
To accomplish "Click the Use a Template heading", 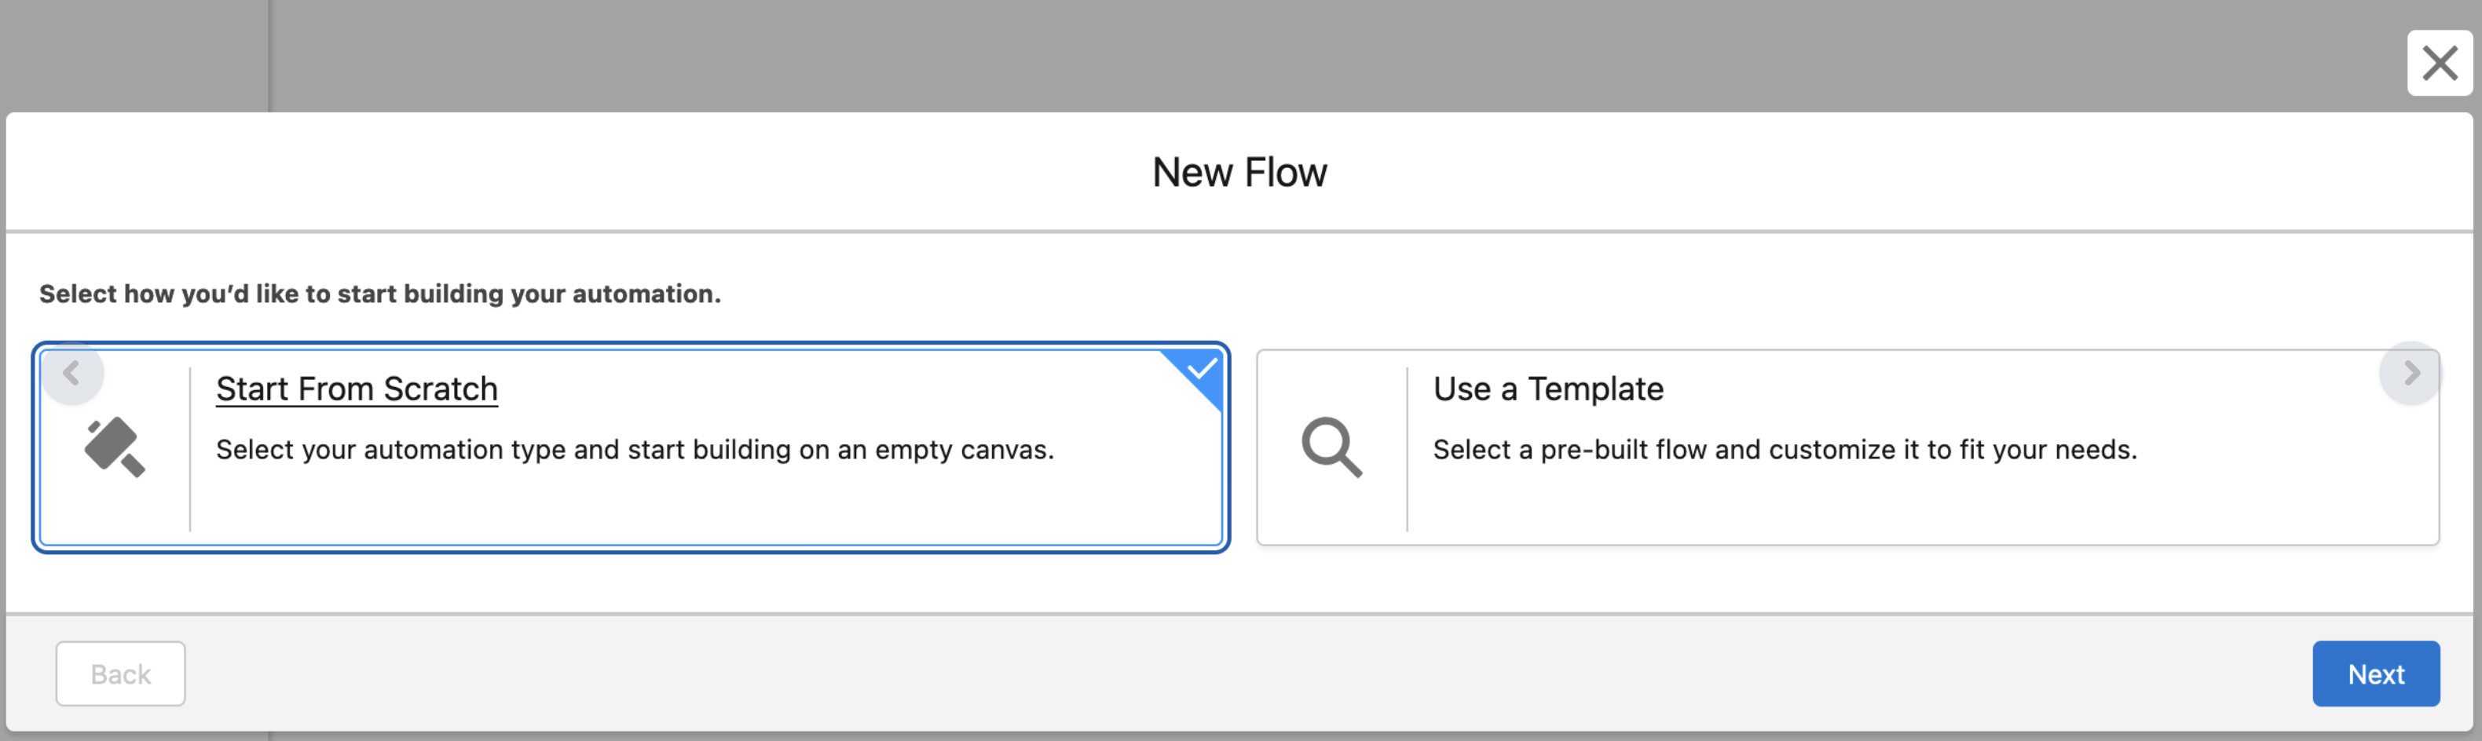I will [1547, 389].
